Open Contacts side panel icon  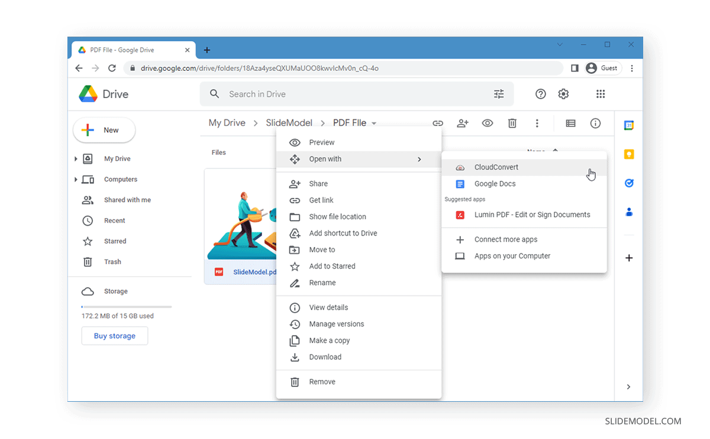[629, 212]
